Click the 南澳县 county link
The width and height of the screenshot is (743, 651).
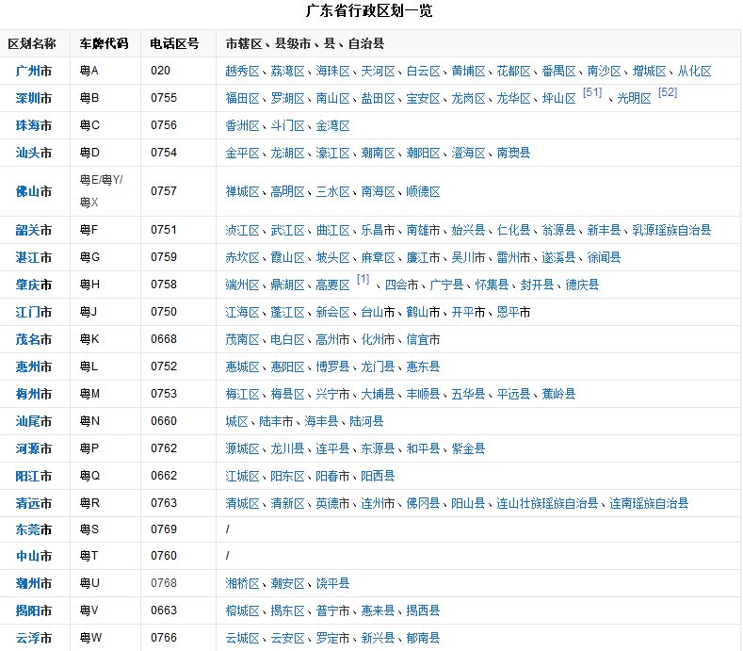pyautogui.click(x=513, y=153)
